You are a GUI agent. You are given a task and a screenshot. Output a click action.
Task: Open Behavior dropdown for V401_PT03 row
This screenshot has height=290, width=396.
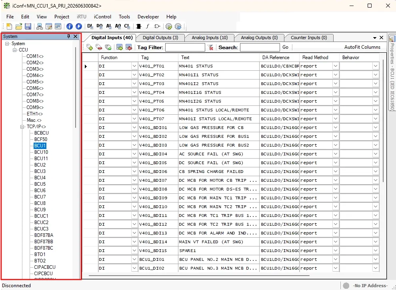[x=376, y=83]
